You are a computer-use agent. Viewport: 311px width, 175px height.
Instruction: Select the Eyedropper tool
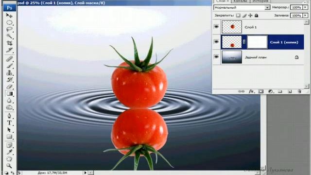coord(9,152)
